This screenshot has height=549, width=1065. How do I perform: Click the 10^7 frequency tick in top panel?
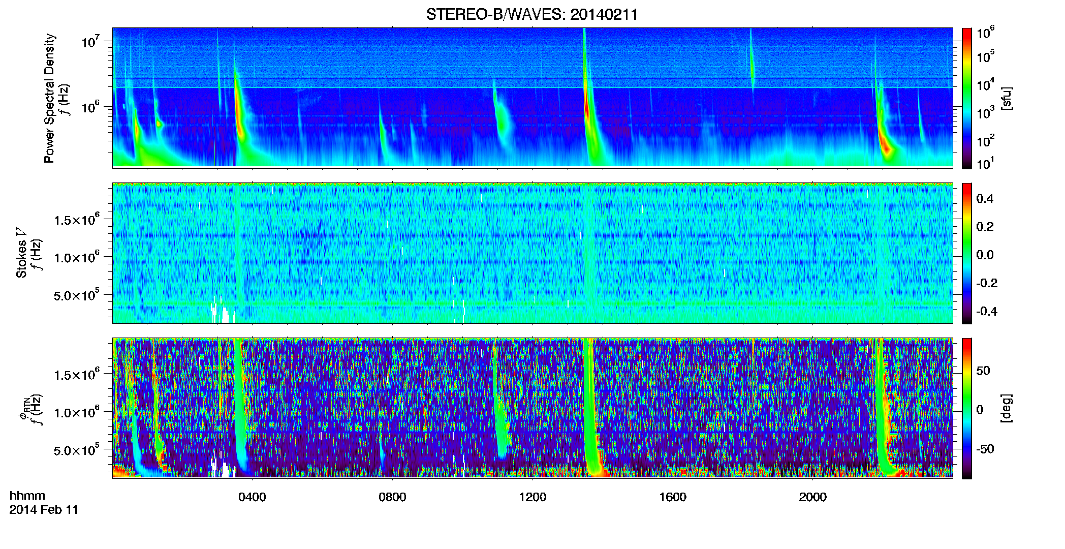pos(91,42)
